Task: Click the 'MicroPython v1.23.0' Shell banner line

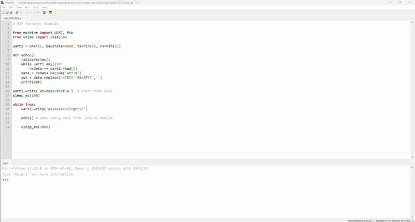Action: click(75, 168)
